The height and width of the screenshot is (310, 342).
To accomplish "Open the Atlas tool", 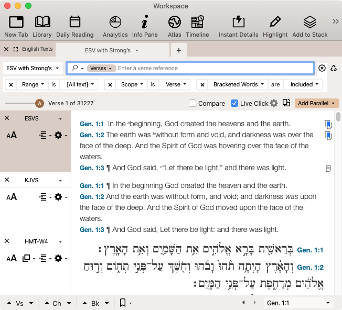I will [x=174, y=22].
